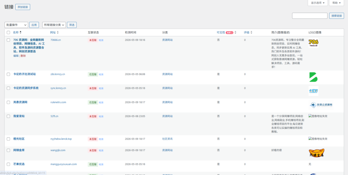Open the green B logo of 卡尼奶子比测试站
The height and width of the screenshot is (175, 348).
coord(313,77)
